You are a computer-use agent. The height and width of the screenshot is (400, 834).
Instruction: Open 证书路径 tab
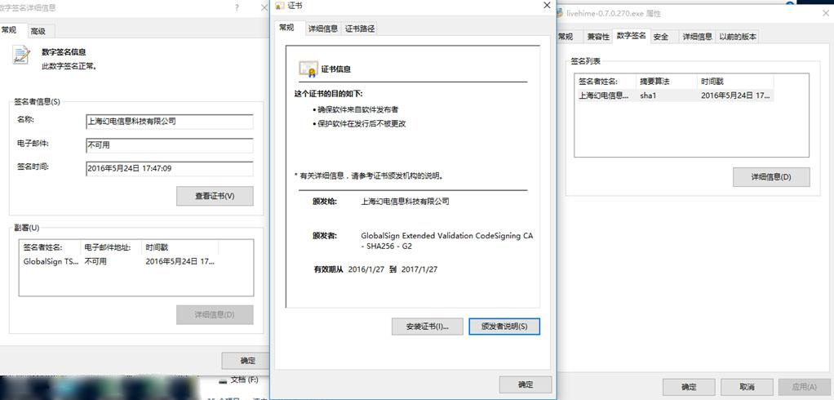360,29
